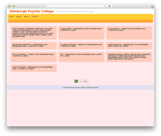Open the Contact menu item
This screenshot has height=136, width=161.
(35, 17)
